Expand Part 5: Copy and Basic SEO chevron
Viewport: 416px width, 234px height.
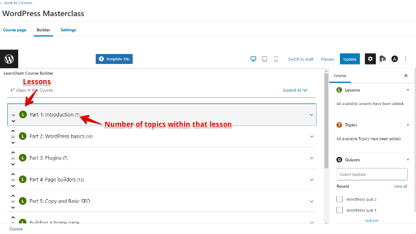pos(311,201)
